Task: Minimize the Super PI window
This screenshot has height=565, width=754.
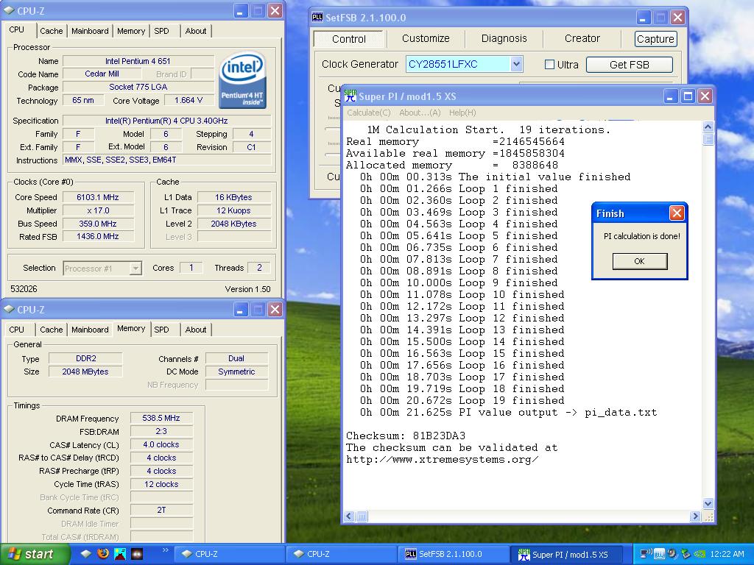Action: coord(671,96)
